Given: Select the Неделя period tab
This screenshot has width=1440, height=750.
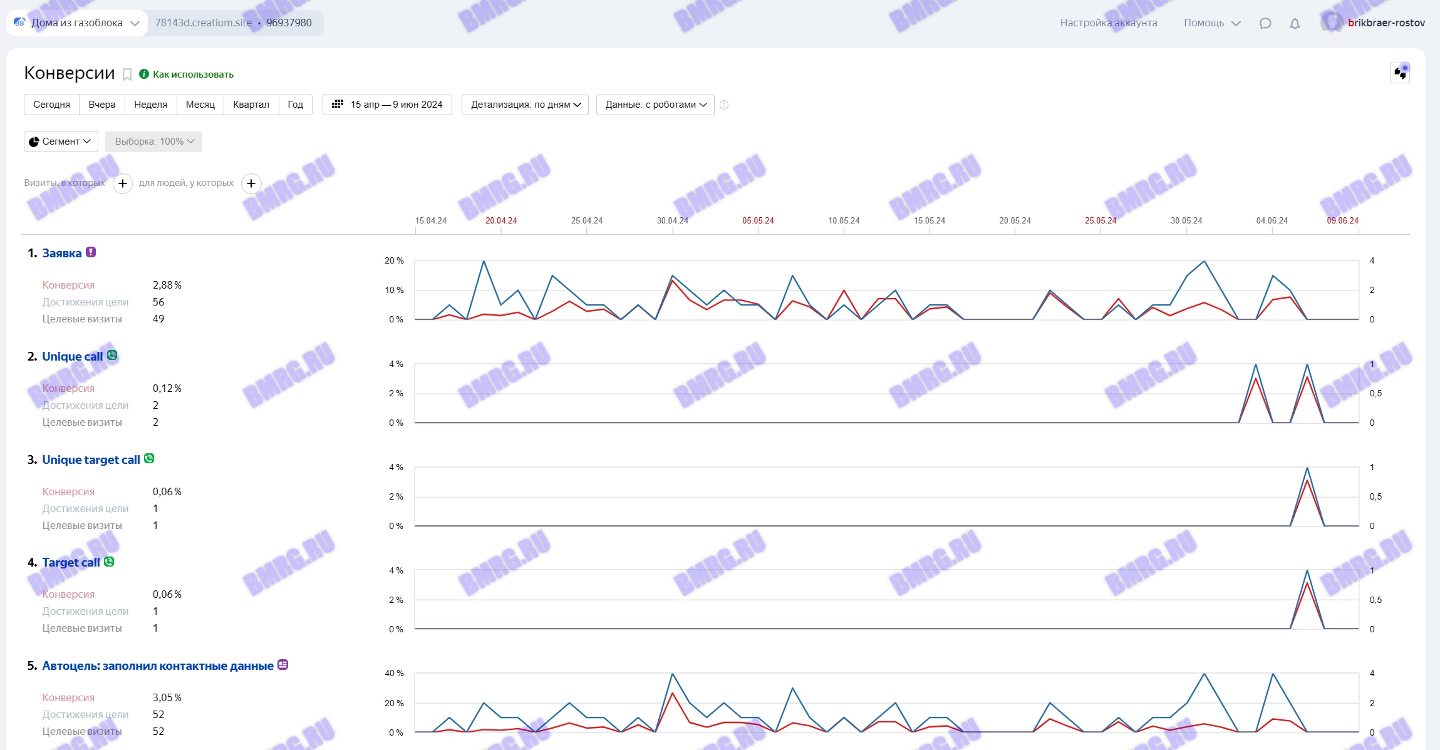Looking at the screenshot, I should click(150, 105).
